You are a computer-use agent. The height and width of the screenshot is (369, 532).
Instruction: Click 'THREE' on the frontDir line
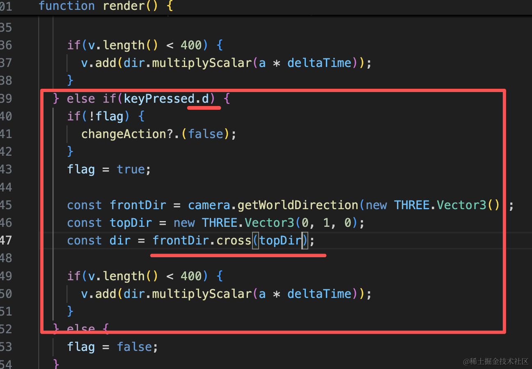coord(412,205)
